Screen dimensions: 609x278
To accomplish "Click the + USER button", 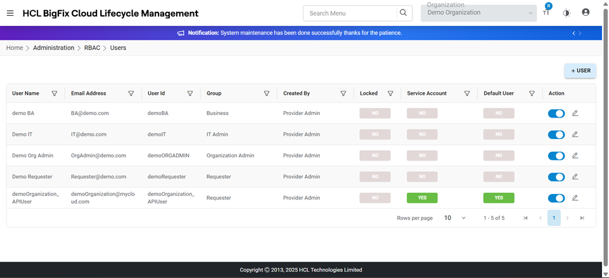I will (580, 71).
